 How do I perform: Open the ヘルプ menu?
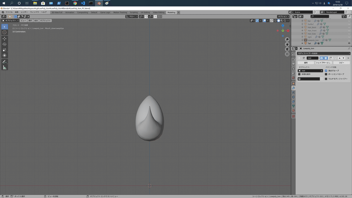click(44, 12)
